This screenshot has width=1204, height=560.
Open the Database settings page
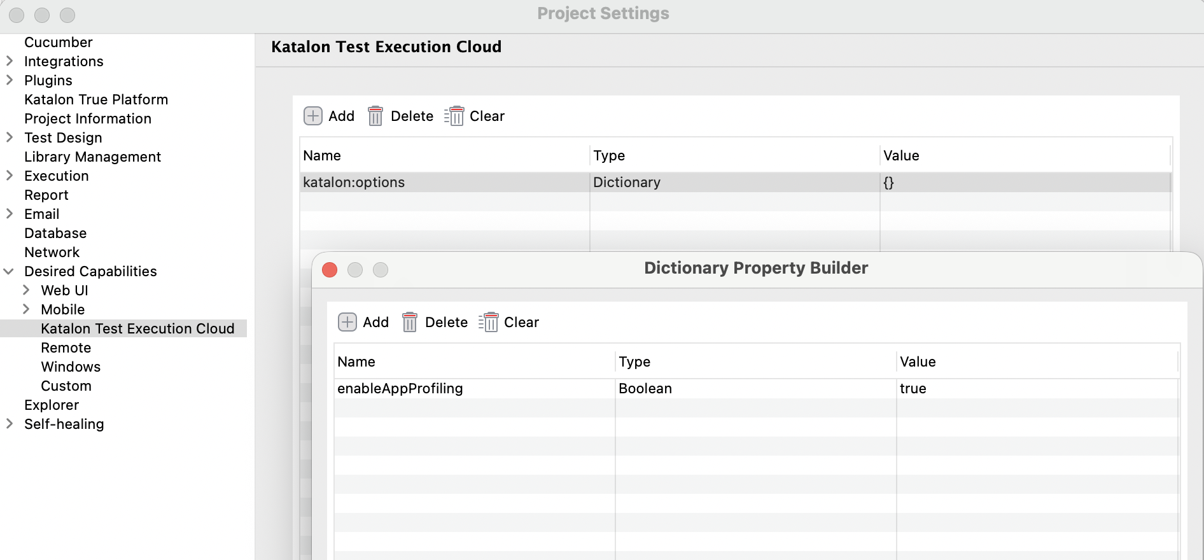[55, 233]
